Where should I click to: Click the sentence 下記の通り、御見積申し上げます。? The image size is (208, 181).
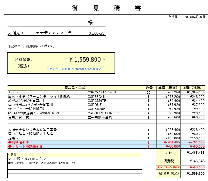tap(31, 46)
